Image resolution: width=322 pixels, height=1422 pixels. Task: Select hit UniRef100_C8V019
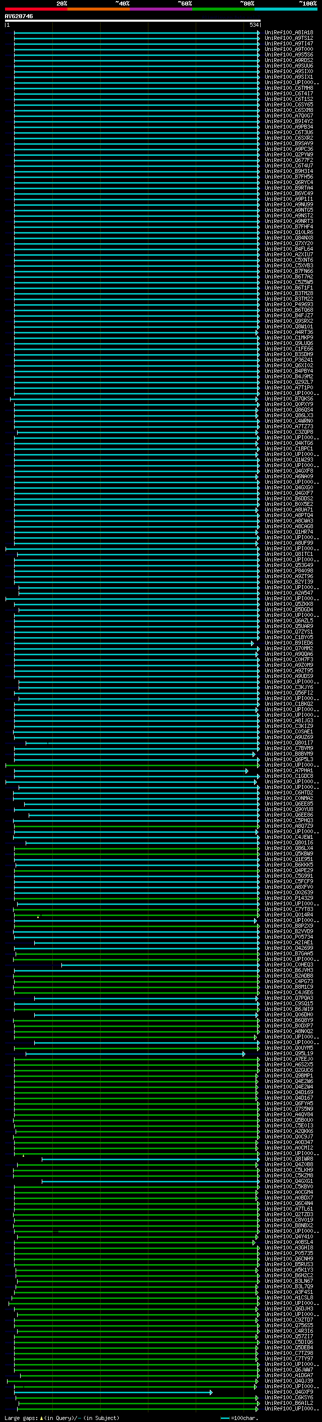tap(289, 1221)
